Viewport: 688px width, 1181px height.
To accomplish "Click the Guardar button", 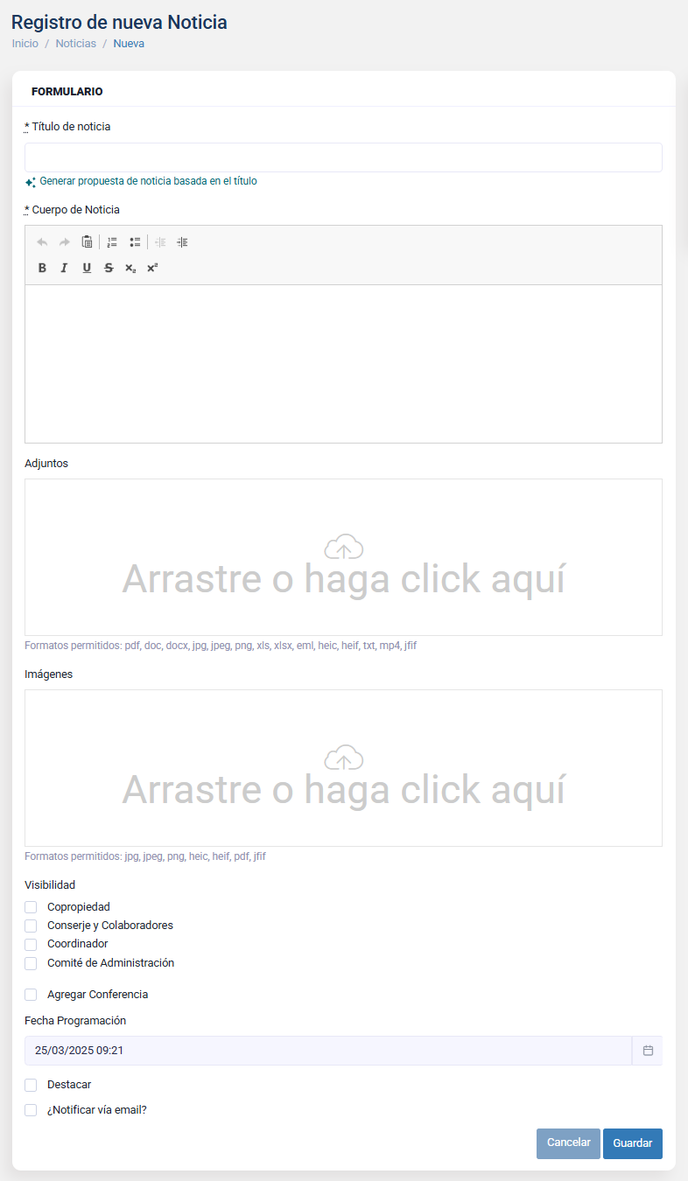I will [633, 1143].
